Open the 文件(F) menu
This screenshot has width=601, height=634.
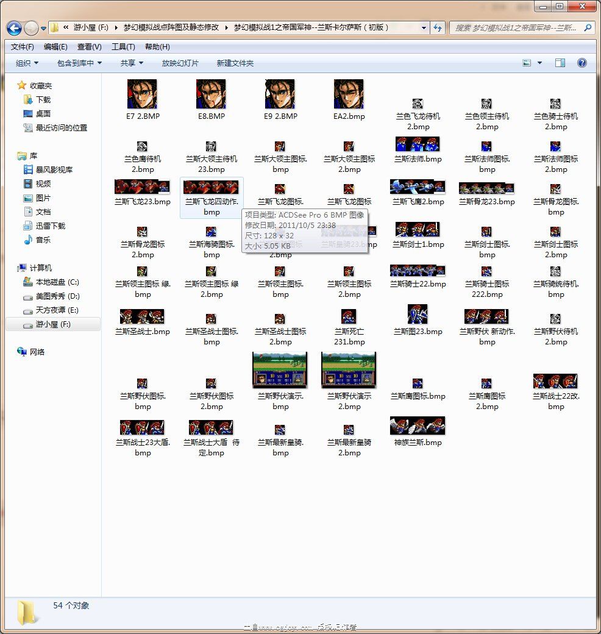pyautogui.click(x=23, y=47)
